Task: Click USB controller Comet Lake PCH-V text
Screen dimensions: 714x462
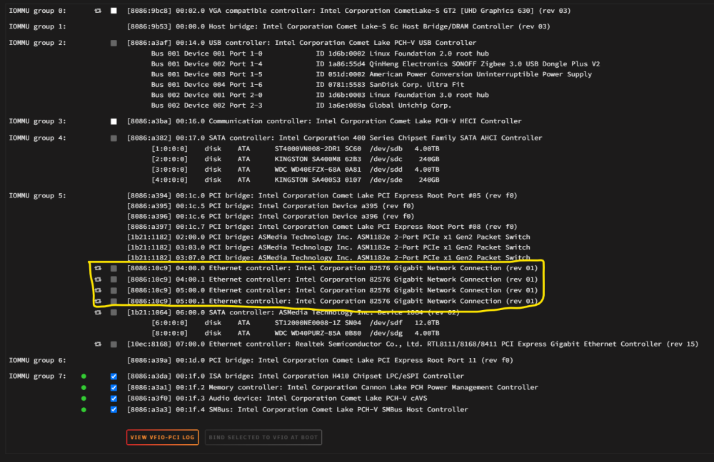Action: [301, 43]
